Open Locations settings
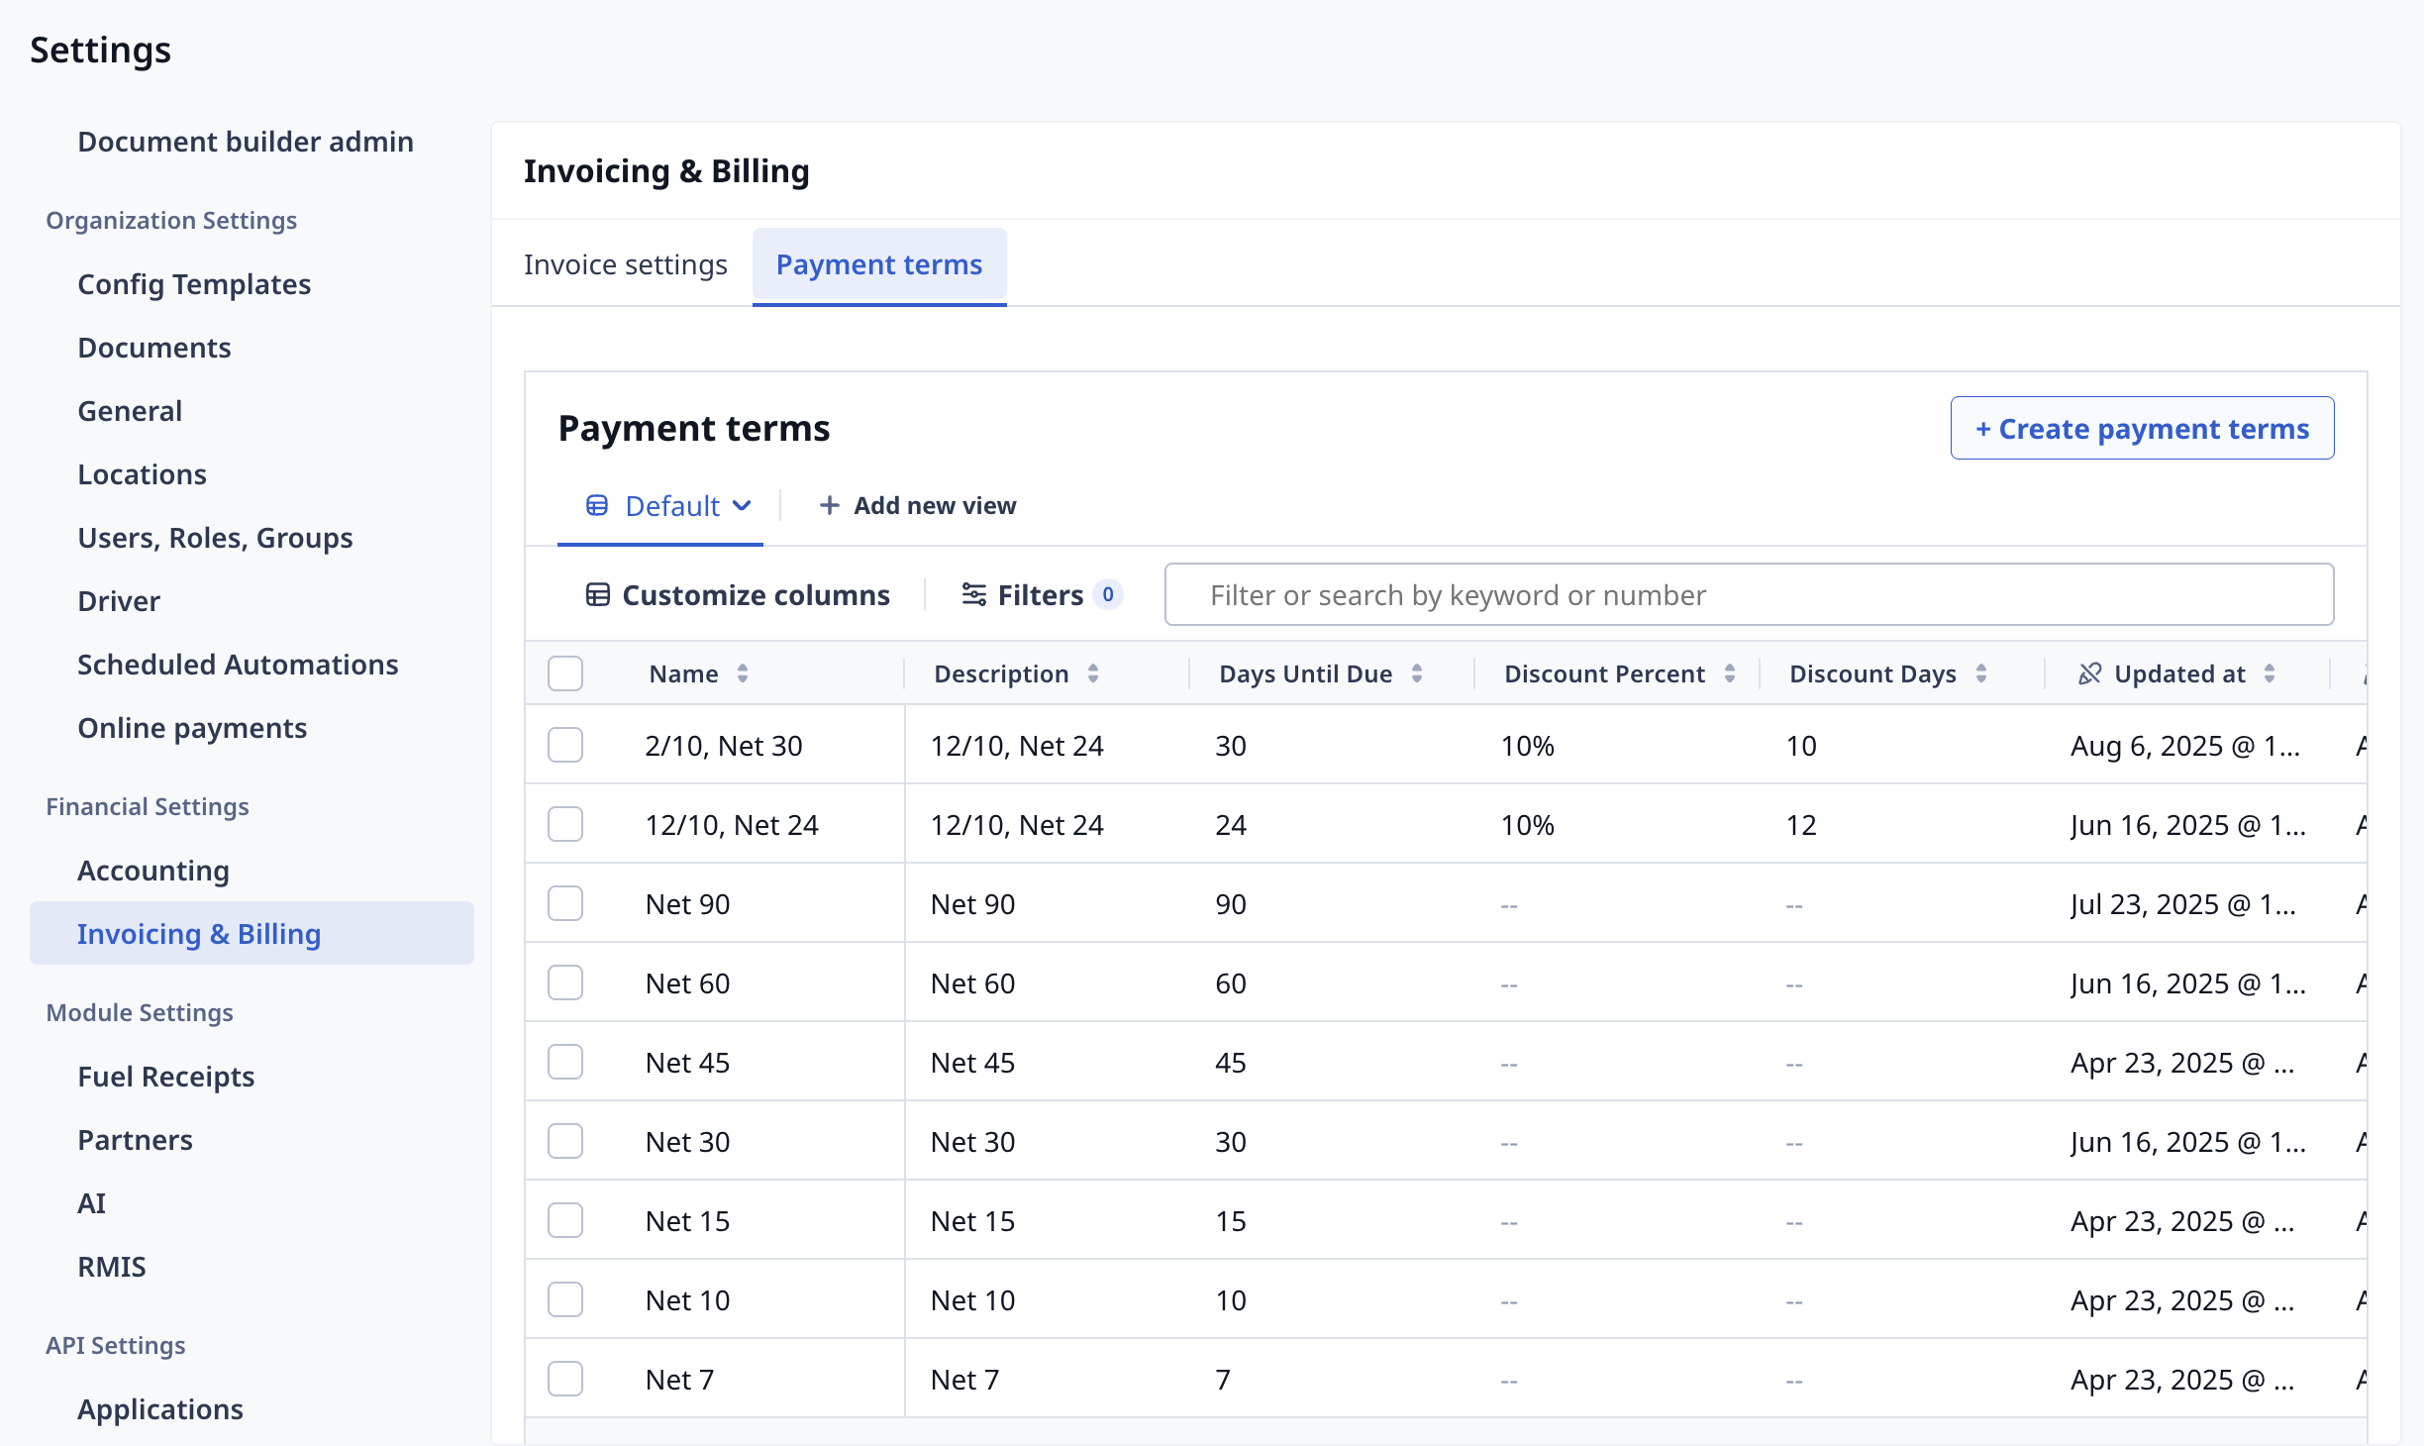 coord(143,474)
